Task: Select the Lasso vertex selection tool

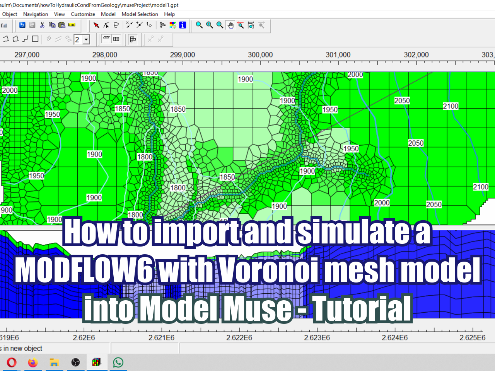Action: coord(115,25)
